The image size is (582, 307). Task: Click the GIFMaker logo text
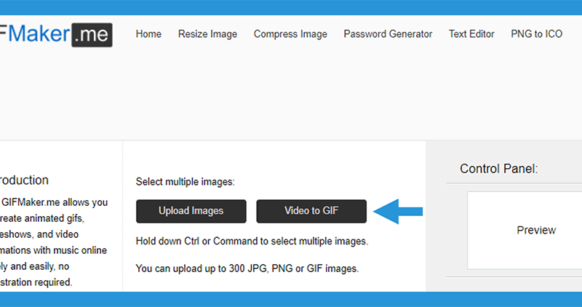tap(35, 33)
